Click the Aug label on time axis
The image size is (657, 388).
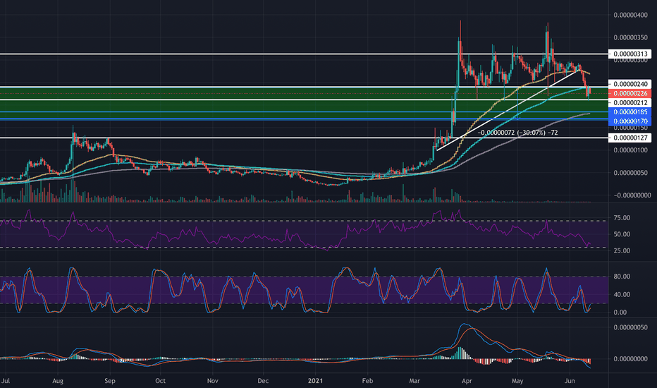tap(57, 381)
